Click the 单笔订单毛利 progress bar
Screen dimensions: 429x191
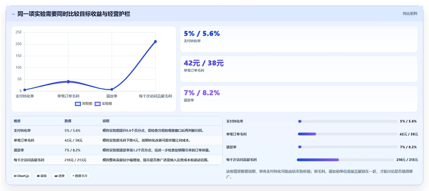click(348, 134)
